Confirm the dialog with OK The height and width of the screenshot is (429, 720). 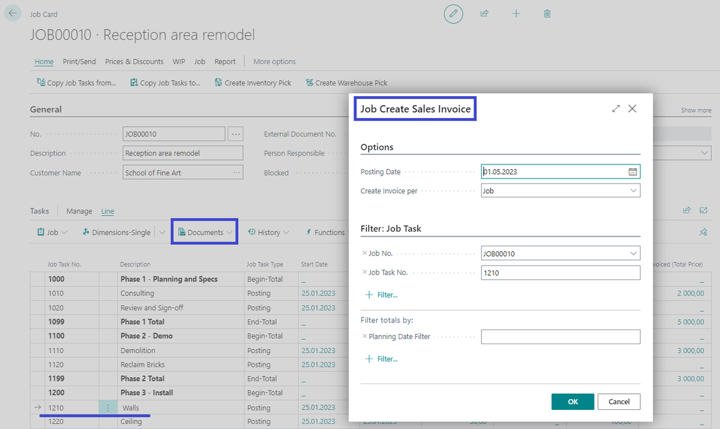pos(573,402)
